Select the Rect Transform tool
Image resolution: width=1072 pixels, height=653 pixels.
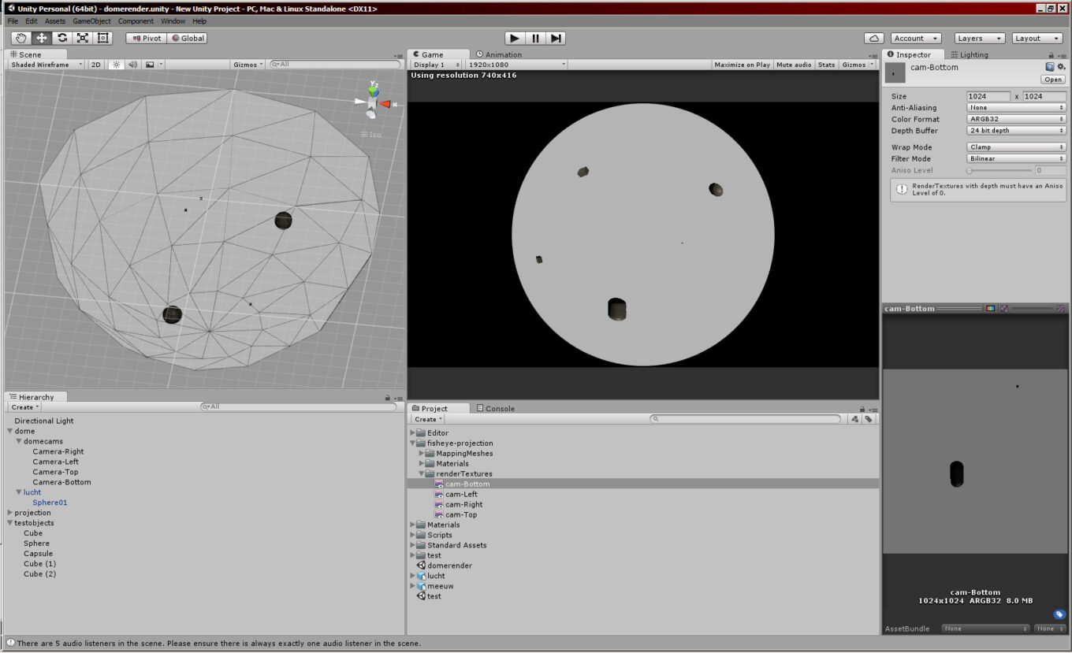(x=103, y=38)
